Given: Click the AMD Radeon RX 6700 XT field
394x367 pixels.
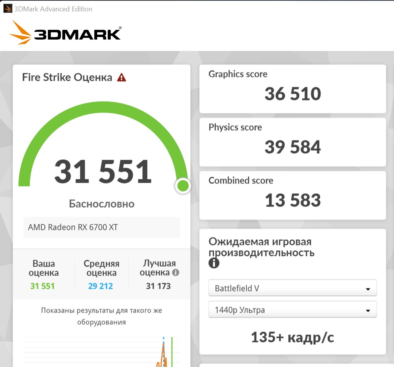Looking at the screenshot, I should pos(101,227).
